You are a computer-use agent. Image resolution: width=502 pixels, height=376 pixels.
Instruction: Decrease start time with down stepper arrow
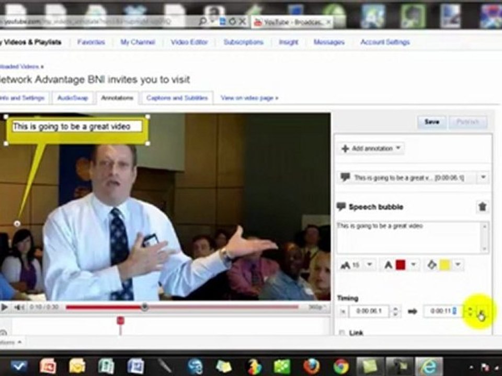pos(395,314)
